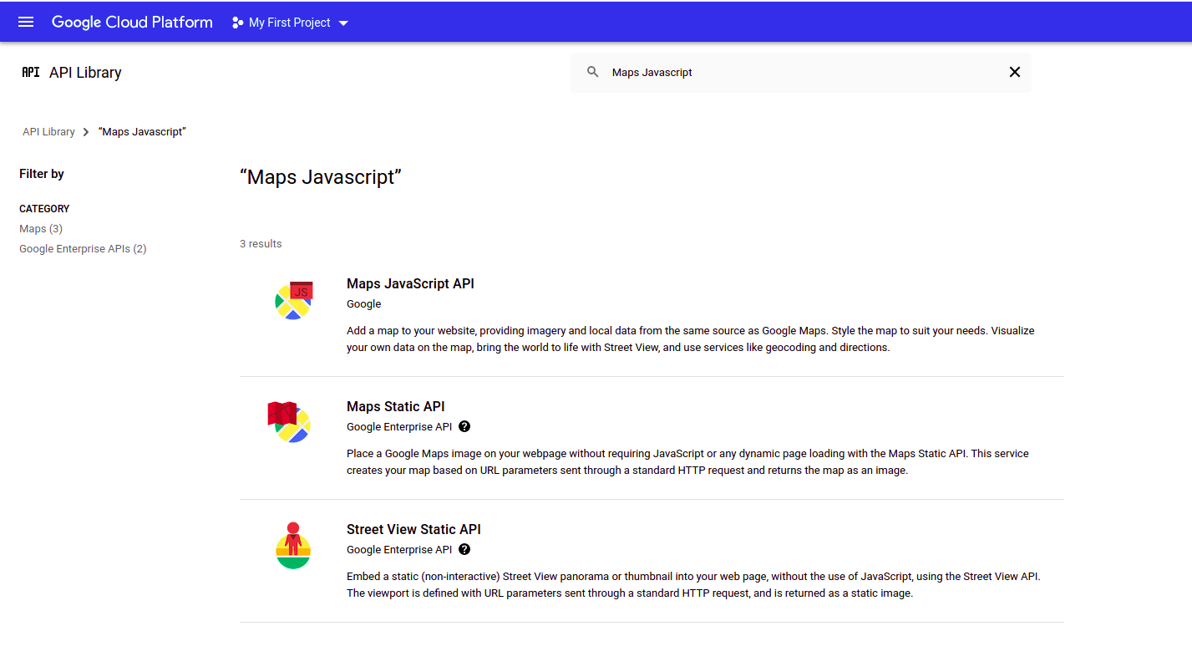Click the "Filter by" heading
The image size is (1192, 672).
[42, 174]
